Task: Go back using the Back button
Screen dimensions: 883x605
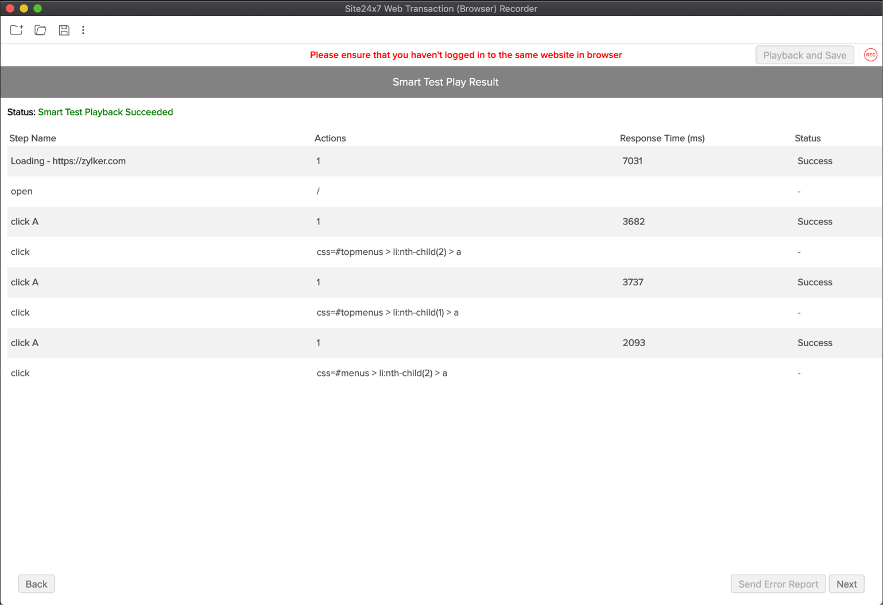Action: 36,584
